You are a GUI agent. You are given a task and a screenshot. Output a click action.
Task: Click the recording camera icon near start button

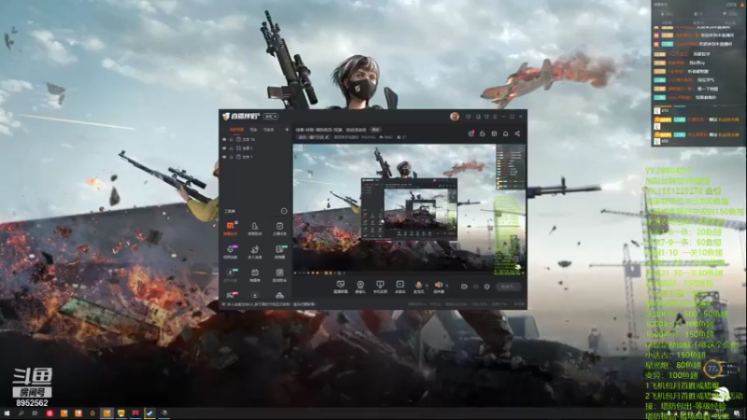pyautogui.click(x=464, y=287)
